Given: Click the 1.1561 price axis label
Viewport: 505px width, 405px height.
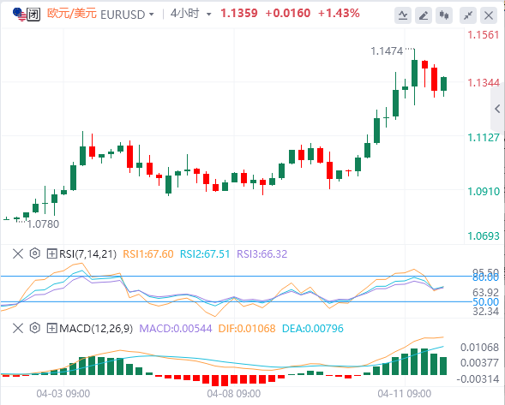Looking at the screenshot, I should click(x=483, y=35).
